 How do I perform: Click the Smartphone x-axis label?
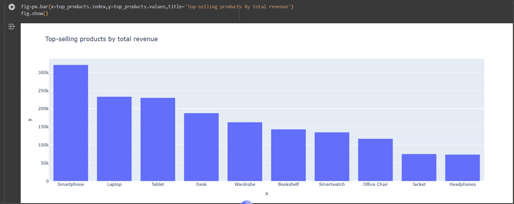click(x=71, y=184)
